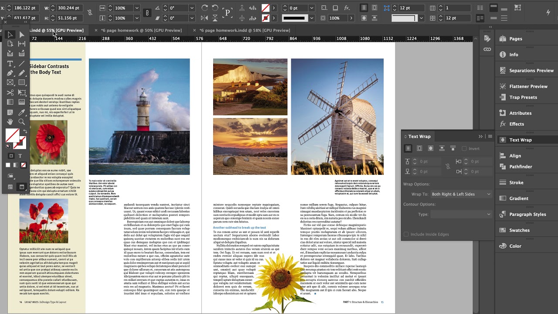Select the Rectangle Frame tool

click(x=10, y=82)
